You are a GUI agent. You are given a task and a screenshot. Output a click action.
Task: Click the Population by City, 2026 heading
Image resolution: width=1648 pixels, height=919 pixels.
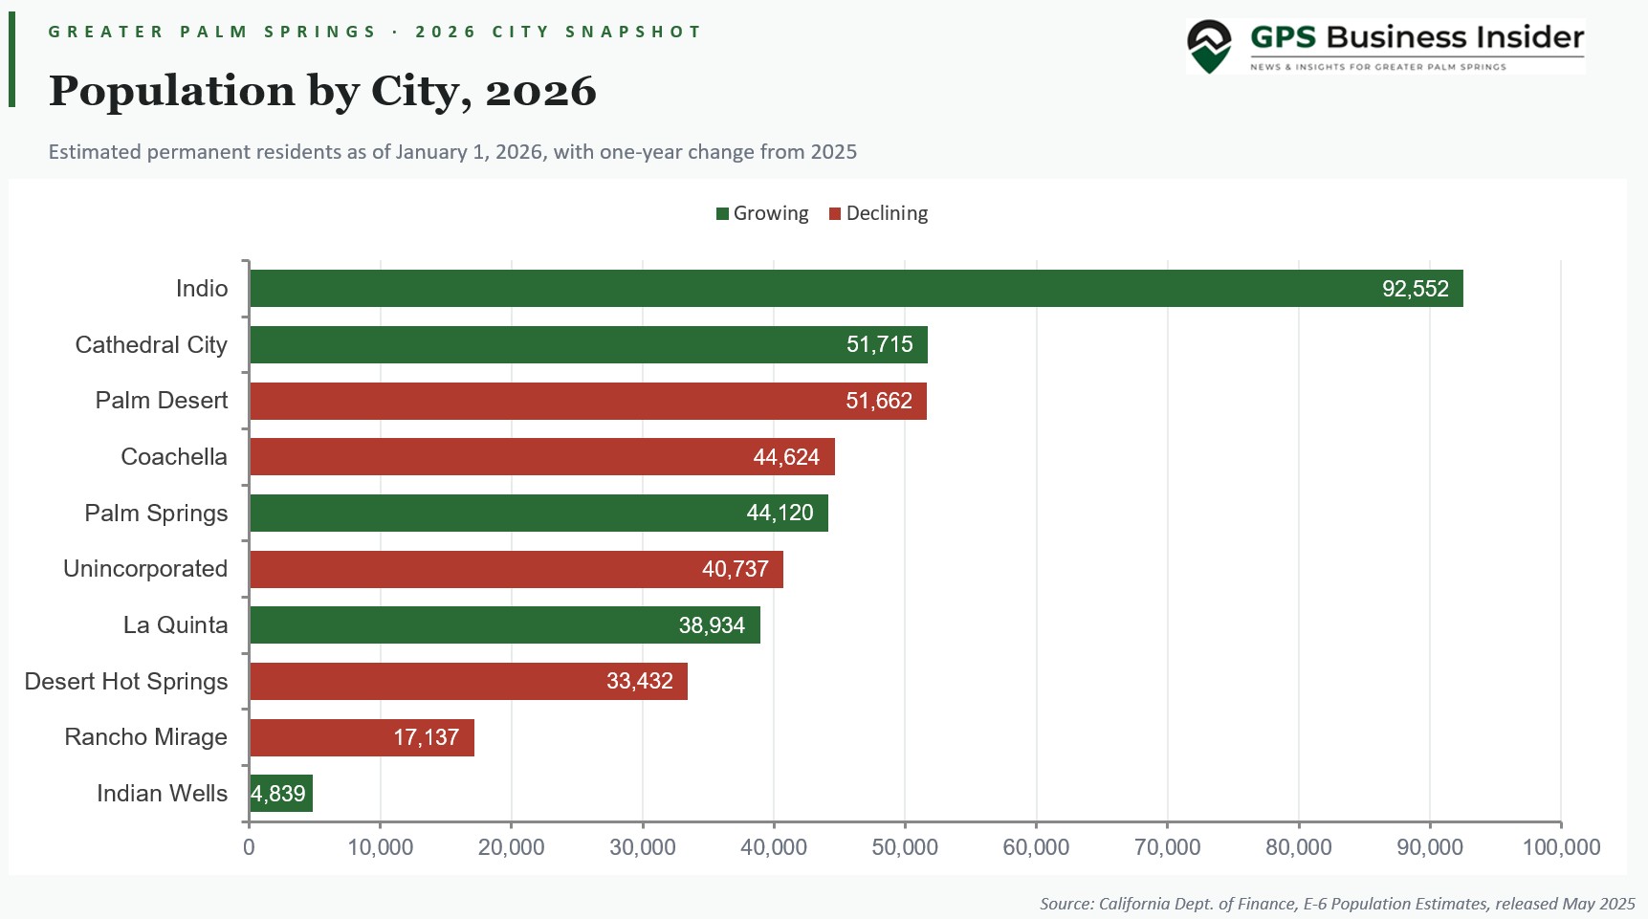tap(322, 92)
